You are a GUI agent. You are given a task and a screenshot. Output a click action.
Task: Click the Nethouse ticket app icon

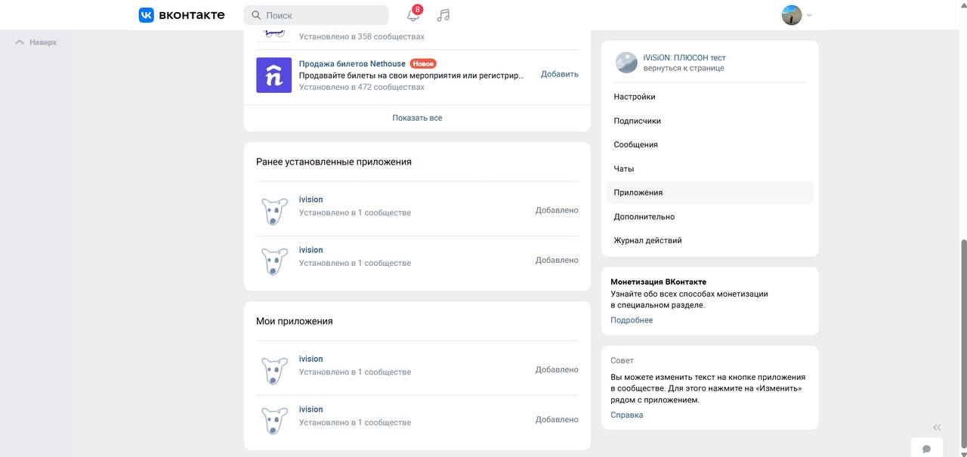tap(273, 75)
